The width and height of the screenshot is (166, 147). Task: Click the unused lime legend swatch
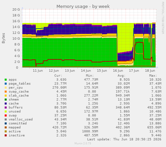click(6, 111)
